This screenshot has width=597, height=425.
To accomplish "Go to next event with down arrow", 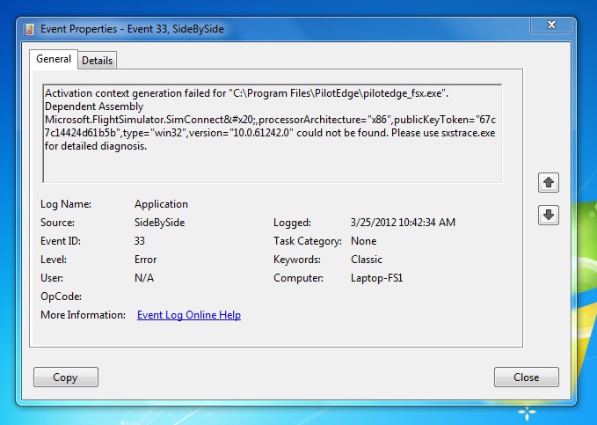I will [549, 215].
